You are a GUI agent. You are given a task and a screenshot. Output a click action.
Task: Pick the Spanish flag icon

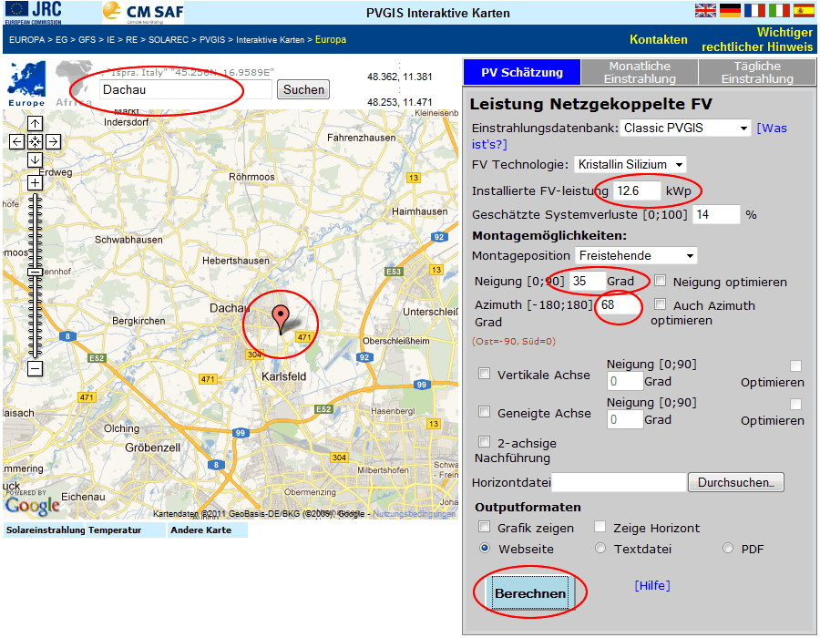(x=804, y=10)
